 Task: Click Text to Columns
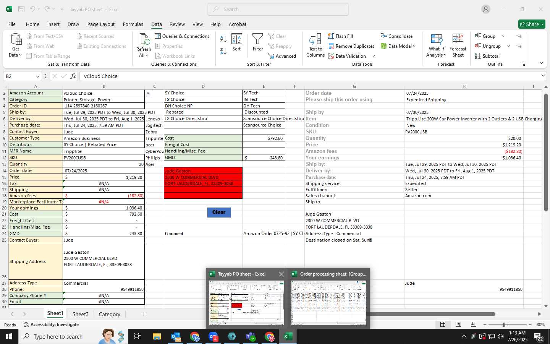(315, 45)
